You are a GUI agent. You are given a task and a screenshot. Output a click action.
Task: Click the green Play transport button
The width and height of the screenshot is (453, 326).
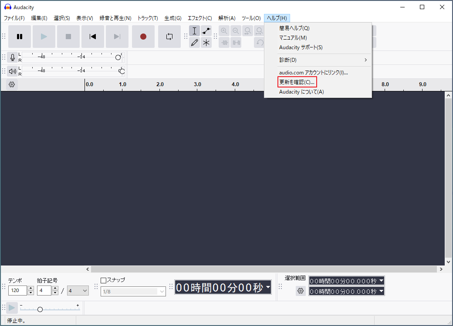point(44,37)
